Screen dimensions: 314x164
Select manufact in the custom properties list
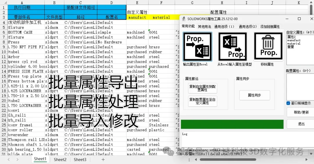(x=294, y=40)
